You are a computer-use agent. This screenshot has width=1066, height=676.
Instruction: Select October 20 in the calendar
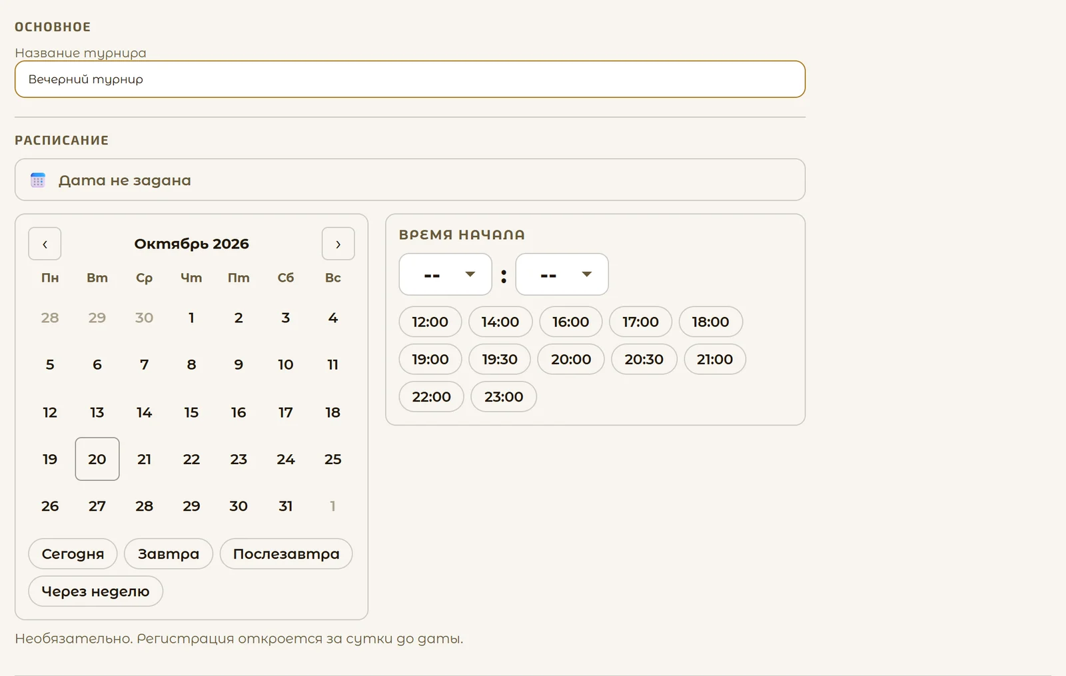[97, 459]
